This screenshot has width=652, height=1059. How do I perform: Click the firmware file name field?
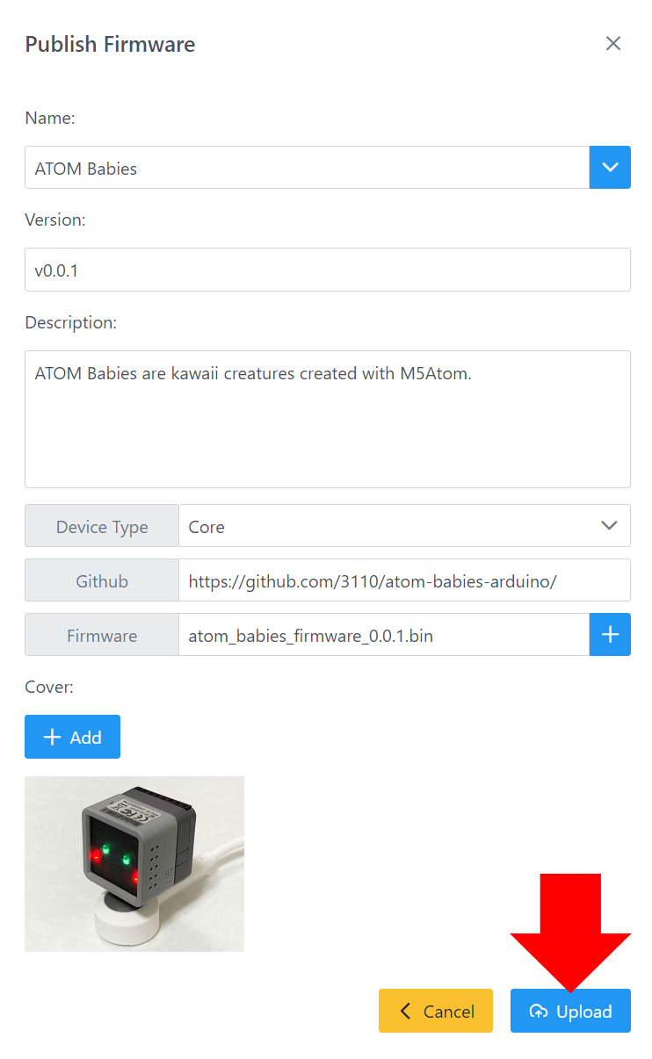click(383, 635)
